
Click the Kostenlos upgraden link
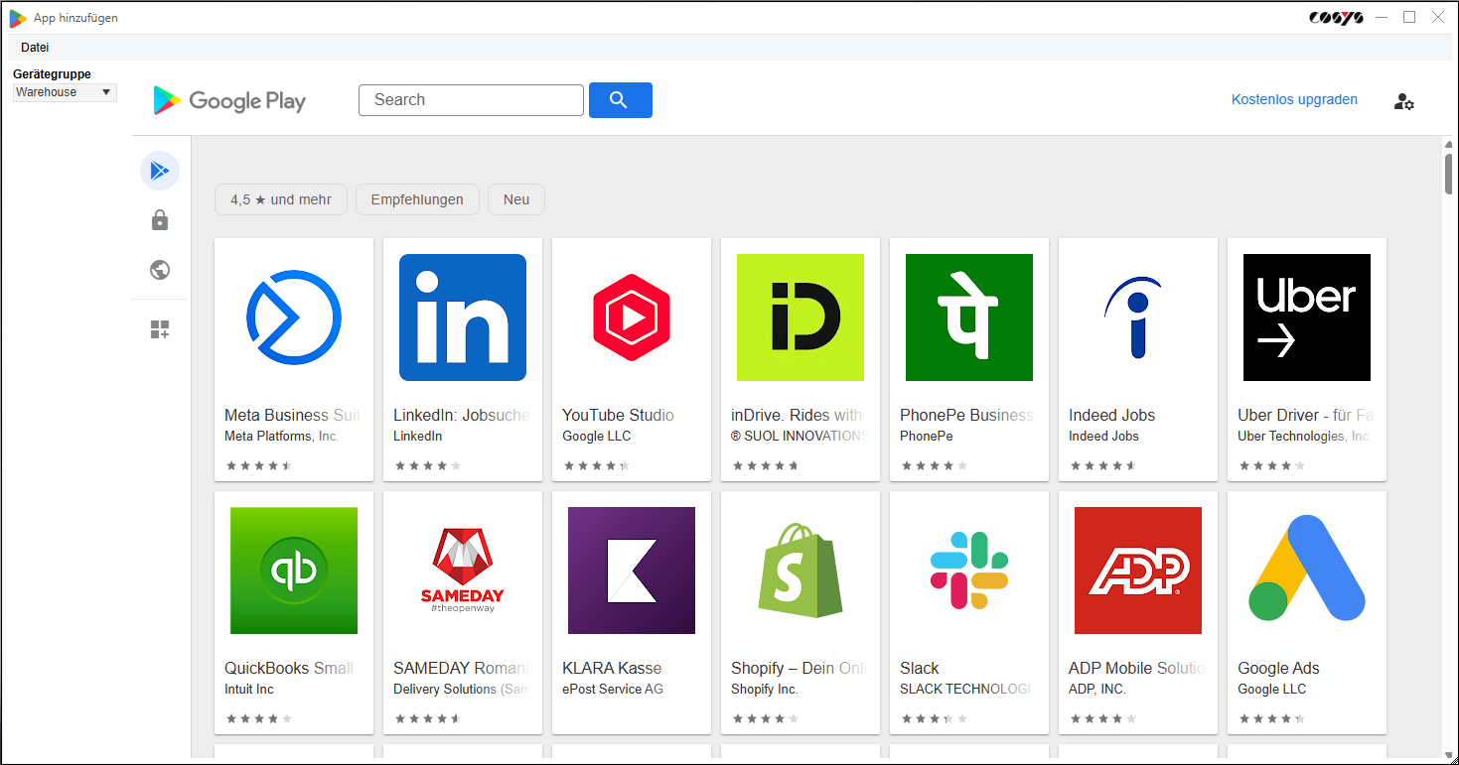tap(1294, 99)
